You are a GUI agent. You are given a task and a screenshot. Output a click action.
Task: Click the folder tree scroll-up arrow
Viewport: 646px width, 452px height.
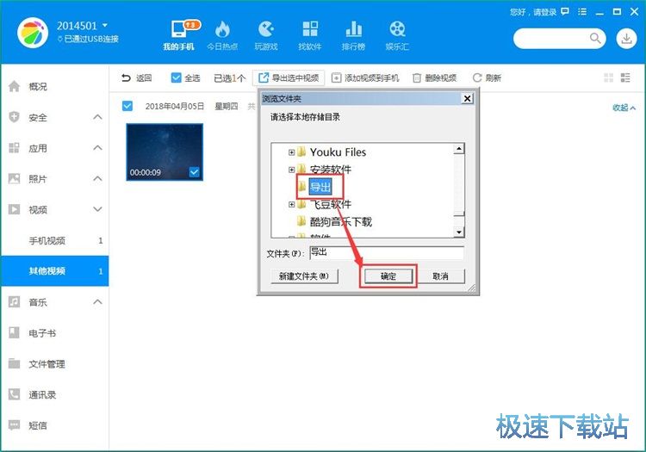click(x=459, y=148)
